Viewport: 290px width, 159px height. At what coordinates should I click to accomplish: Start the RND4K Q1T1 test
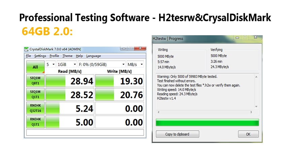click(35, 122)
